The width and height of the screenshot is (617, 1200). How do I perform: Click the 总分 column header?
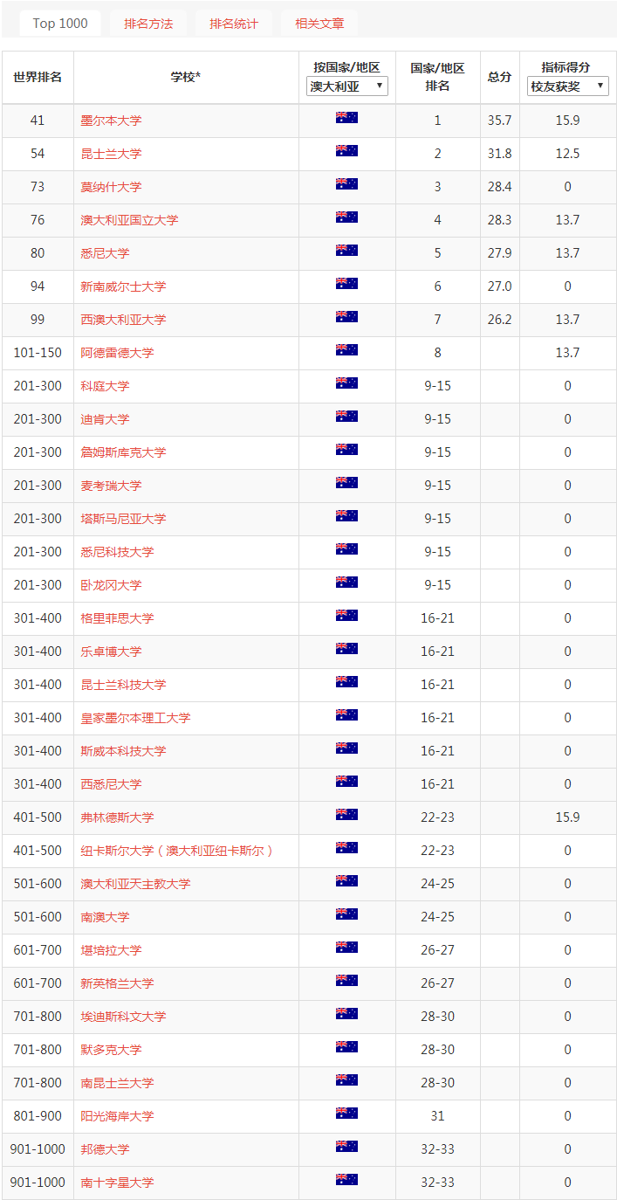[x=500, y=77]
